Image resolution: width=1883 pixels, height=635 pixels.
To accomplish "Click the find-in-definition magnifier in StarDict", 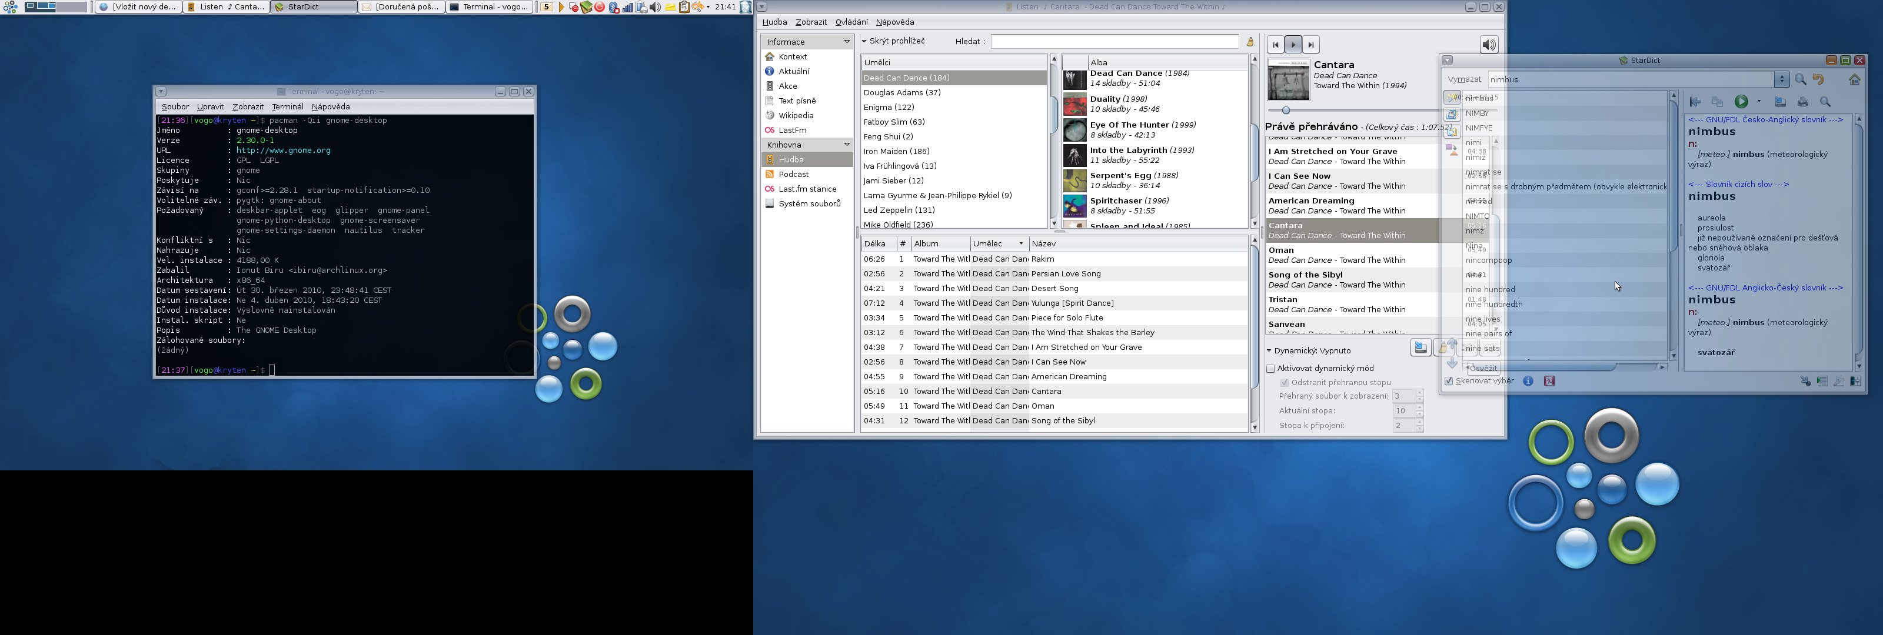I will click(1825, 102).
